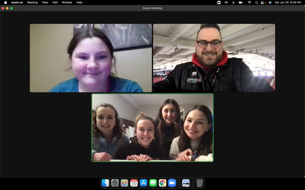The image size is (305, 190).
Task: Click the green full-screen window button
Action: click(11, 8)
